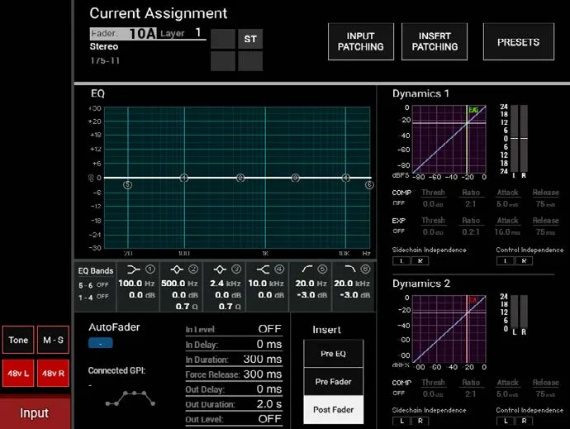Open INPUT PATCHING
Viewport: 570px width, 429px height.
click(x=361, y=41)
